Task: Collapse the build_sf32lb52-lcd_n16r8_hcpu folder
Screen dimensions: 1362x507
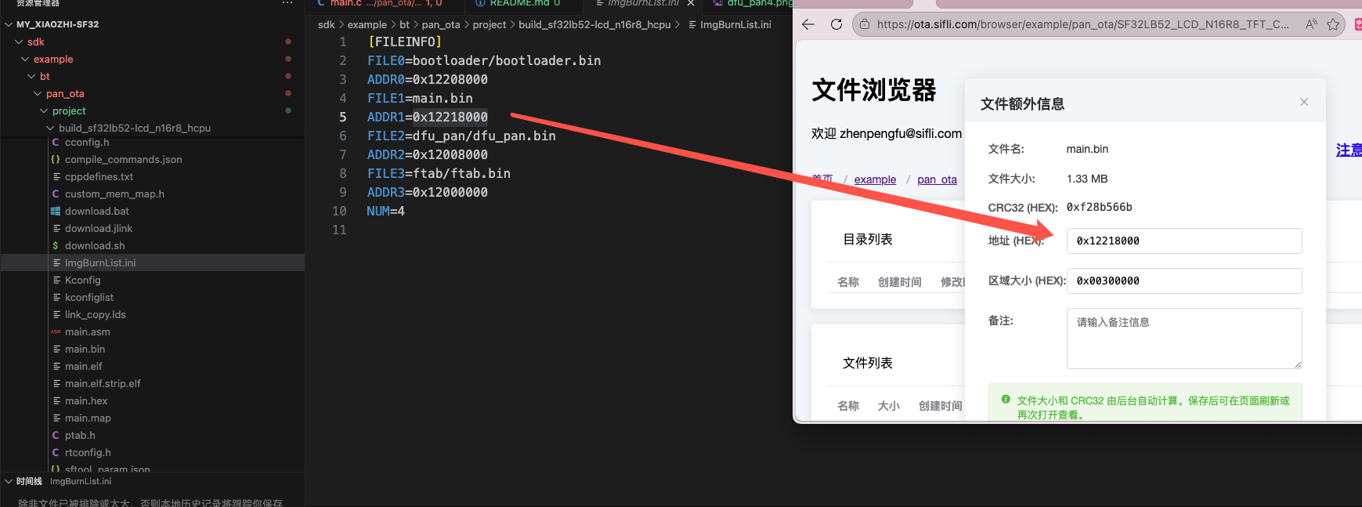Action: pos(50,128)
